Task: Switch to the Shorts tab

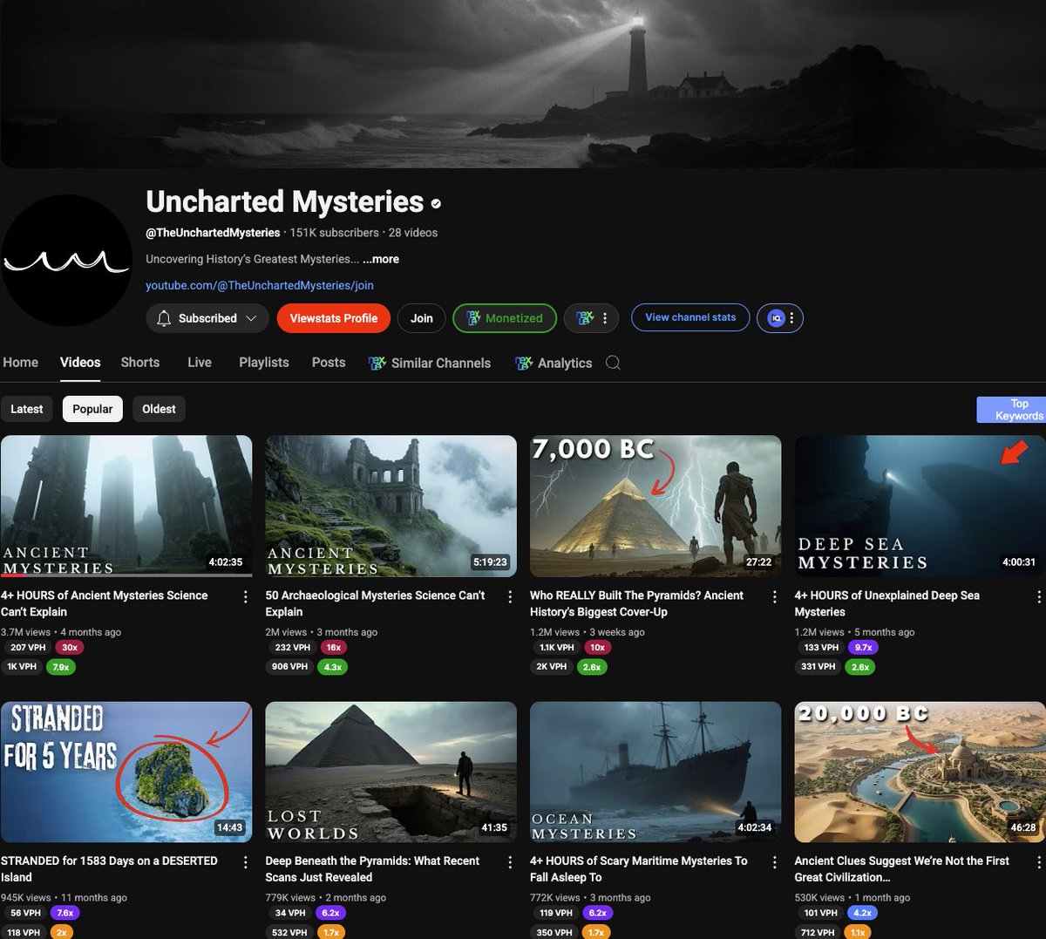Action: [139, 363]
